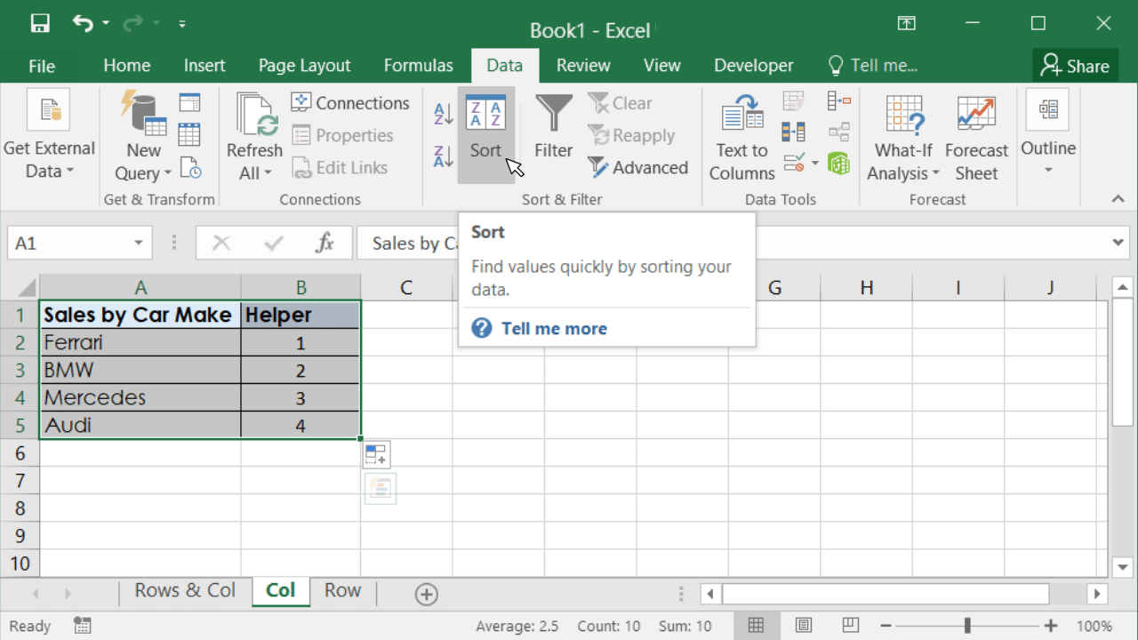Click the formula bar input field
Image resolution: width=1138 pixels, height=640 pixels.
pyautogui.click(x=729, y=244)
